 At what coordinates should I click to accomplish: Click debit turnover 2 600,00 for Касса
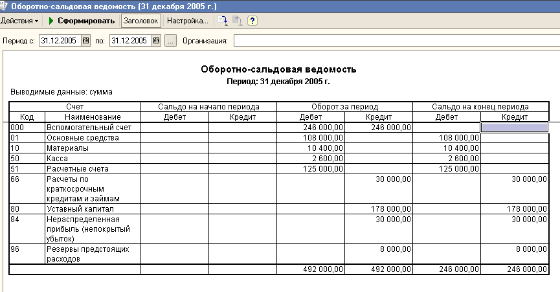[x=327, y=159]
